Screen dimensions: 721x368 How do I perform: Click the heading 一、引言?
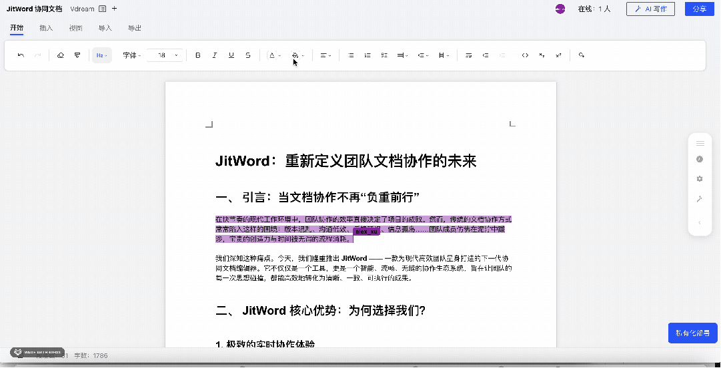(x=317, y=198)
